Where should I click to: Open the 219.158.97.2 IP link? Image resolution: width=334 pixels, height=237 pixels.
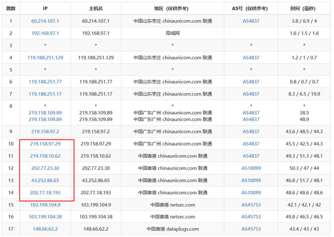pyautogui.click(x=45, y=131)
